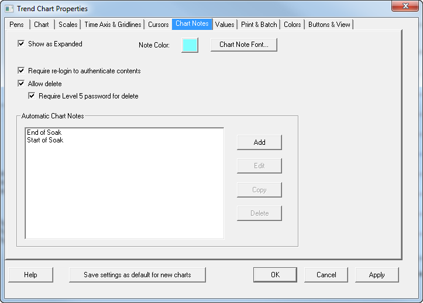Open the Note Color cyan swatch
The width and height of the screenshot is (423, 303).
pyautogui.click(x=190, y=45)
